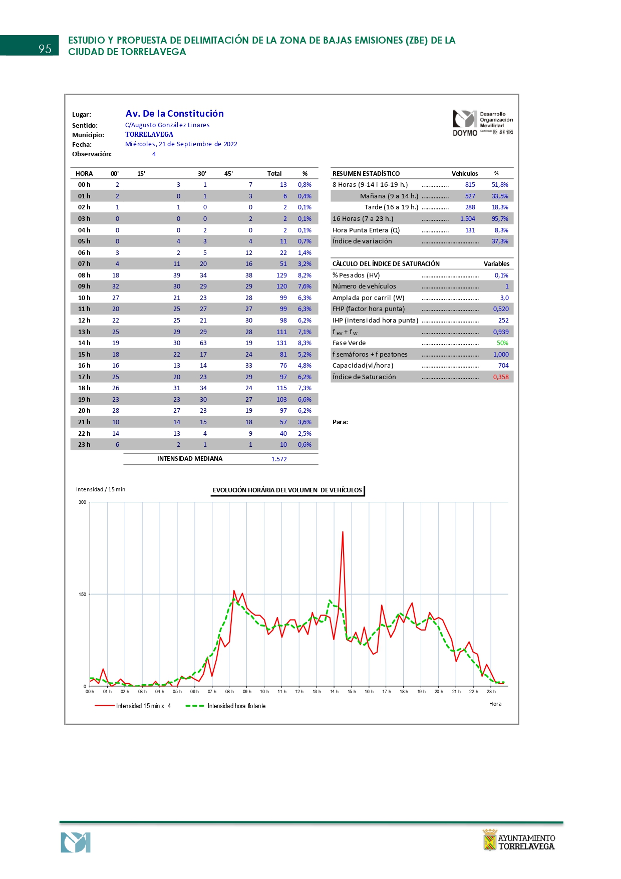This screenshot has width=621, height=879.
Task: Click the 'RESUMEN ESTADÍSTICO' table header
Action: pos(366,174)
